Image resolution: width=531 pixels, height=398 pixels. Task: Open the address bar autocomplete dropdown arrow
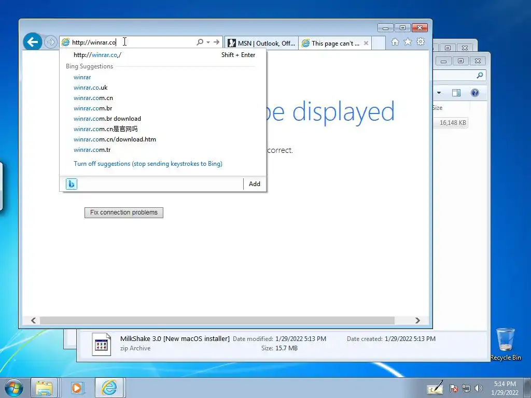[x=208, y=42]
